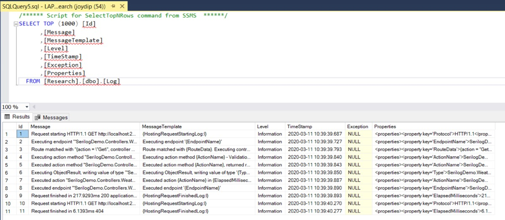Select message 'Route matched with "{action = \"Get\", controller...'
Viewport: 505px width, 220px height.
click(84, 149)
